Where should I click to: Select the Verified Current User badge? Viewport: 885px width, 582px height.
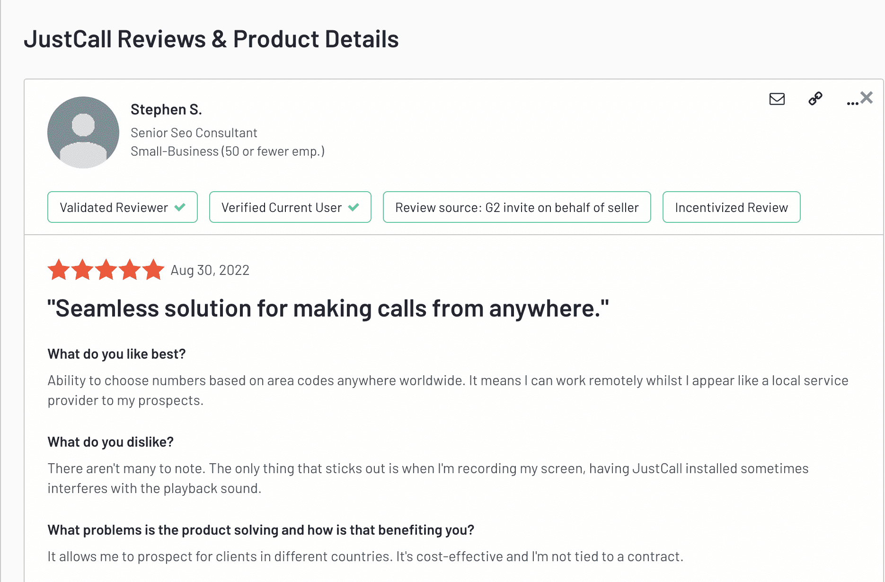[290, 207]
